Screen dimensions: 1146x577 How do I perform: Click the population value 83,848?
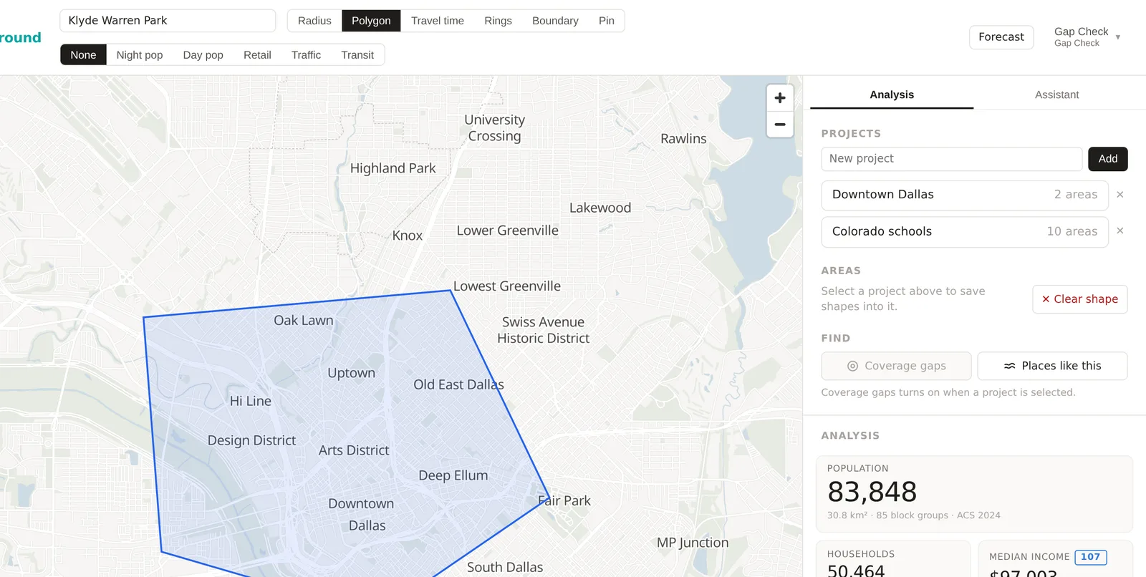tap(872, 492)
